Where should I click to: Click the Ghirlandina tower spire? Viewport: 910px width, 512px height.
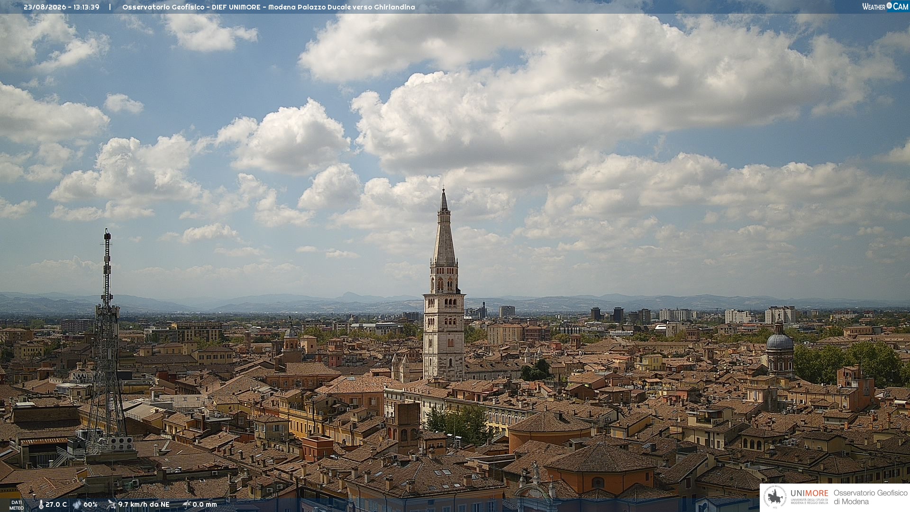444,228
